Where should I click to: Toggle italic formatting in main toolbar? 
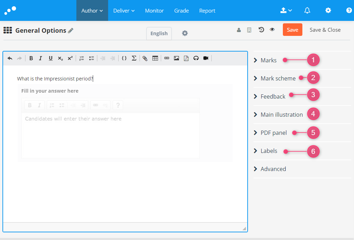[x=41, y=59]
